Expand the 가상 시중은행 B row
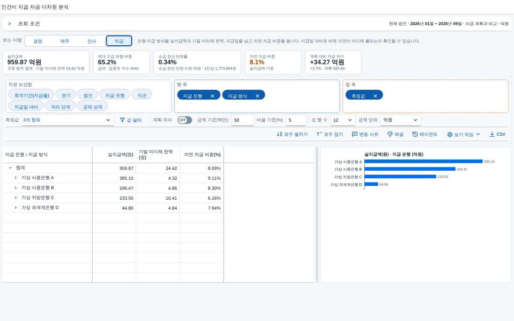 click(x=15, y=188)
